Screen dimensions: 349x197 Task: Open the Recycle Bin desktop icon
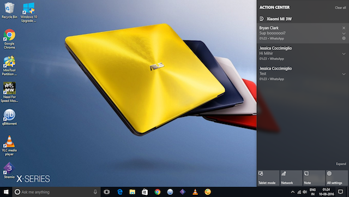click(9, 10)
